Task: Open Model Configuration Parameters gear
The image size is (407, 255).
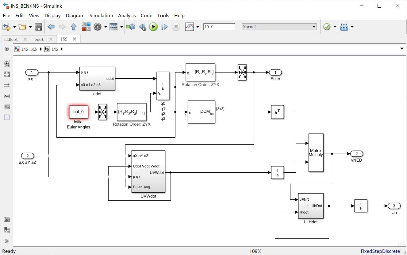Action: [98, 27]
